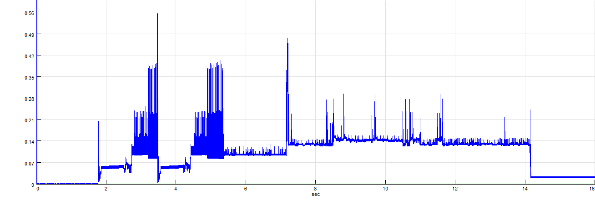This screenshot has height=200, width=595.
Task: Click the flat low signal after 14 seconds
Action: pos(563,177)
